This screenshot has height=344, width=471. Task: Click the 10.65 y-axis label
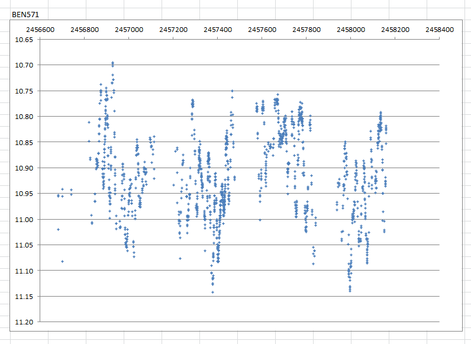(x=24, y=40)
